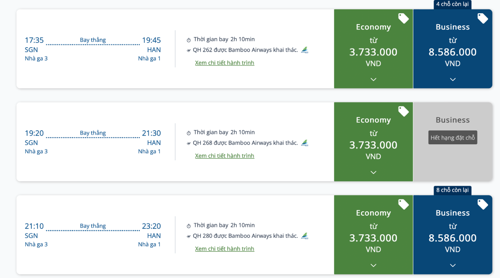This screenshot has width=500, height=278.
Task: Click Bamboo Airways logo next to QH 262
Action: pyautogui.click(x=305, y=50)
